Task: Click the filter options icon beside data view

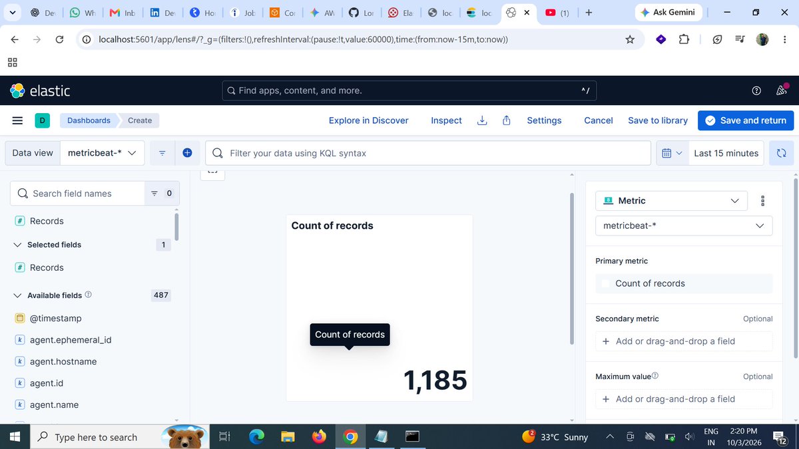Action: (162, 153)
